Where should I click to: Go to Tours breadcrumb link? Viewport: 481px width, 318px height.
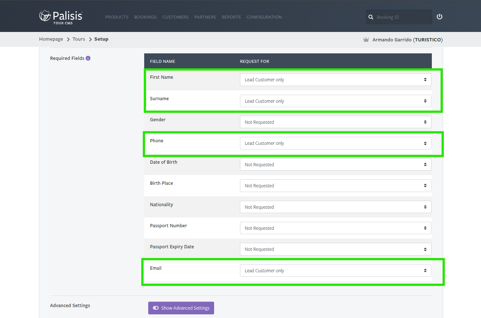click(79, 39)
